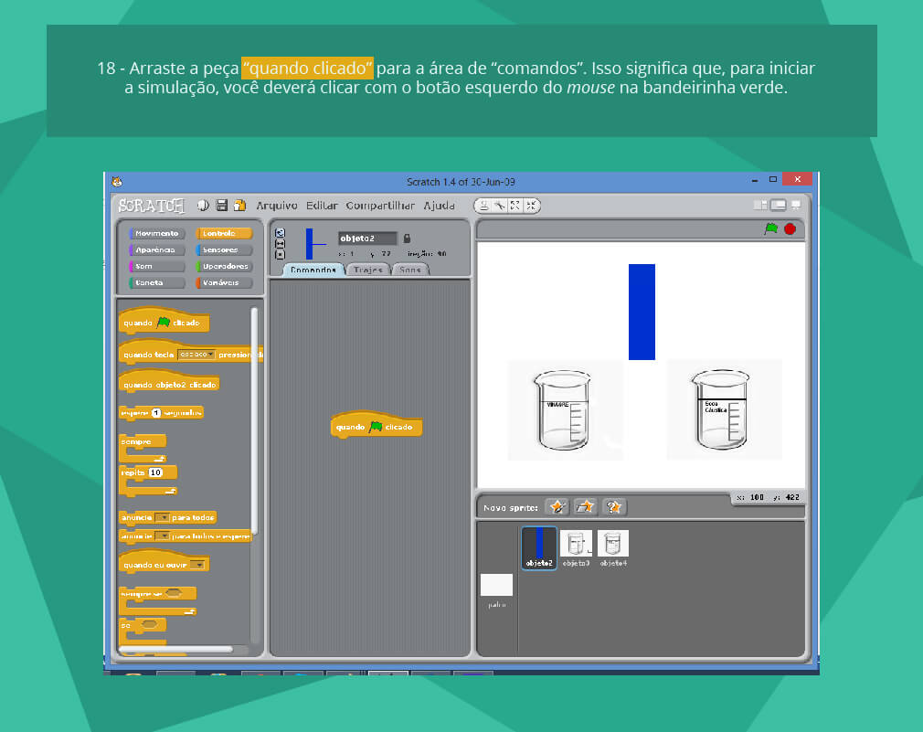Image resolution: width=923 pixels, height=732 pixels.
Task: Save the project with the disk icon
Action: point(222,206)
